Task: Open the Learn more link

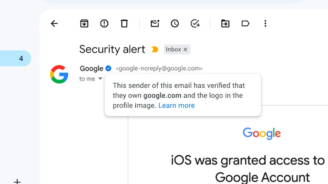Action: [x=177, y=106]
